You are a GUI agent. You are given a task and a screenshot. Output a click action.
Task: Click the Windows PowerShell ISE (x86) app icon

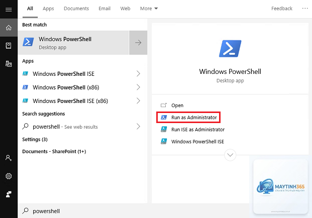tap(25, 100)
